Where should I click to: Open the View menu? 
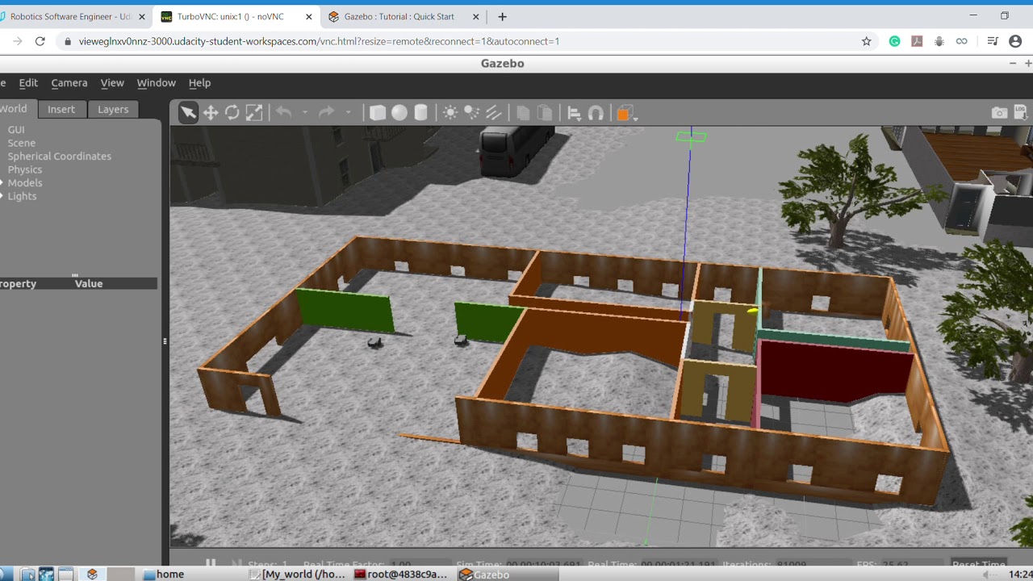112,82
